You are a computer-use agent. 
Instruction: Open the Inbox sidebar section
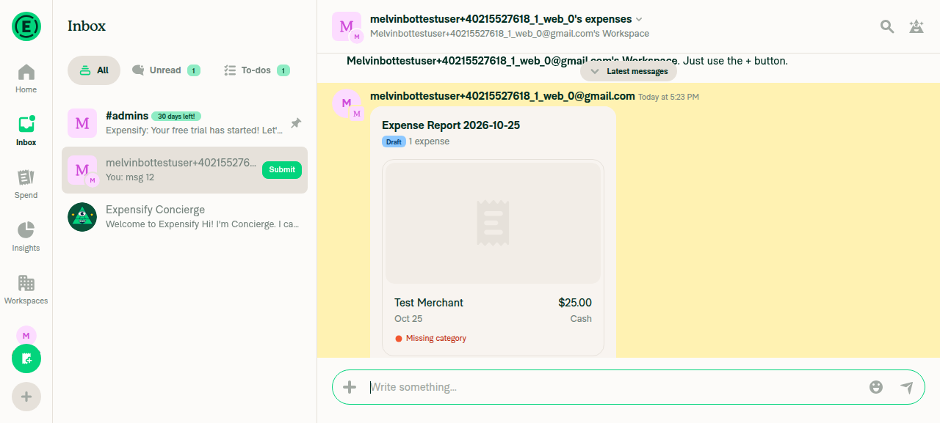(x=26, y=131)
